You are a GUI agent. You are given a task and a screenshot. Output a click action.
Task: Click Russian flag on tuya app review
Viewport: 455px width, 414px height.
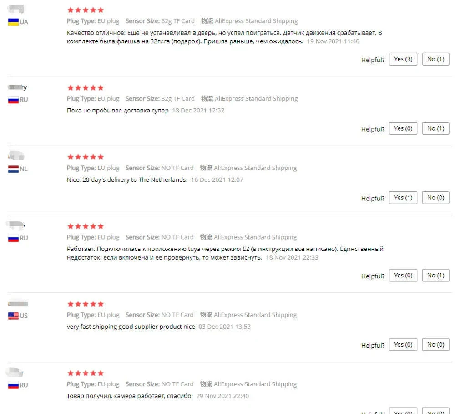[13, 238]
